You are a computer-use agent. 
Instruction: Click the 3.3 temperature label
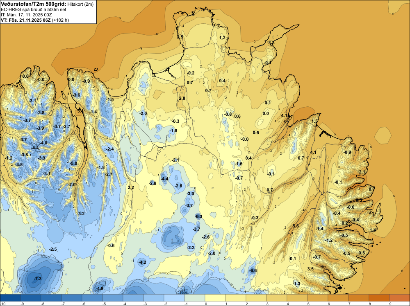click(271, 43)
